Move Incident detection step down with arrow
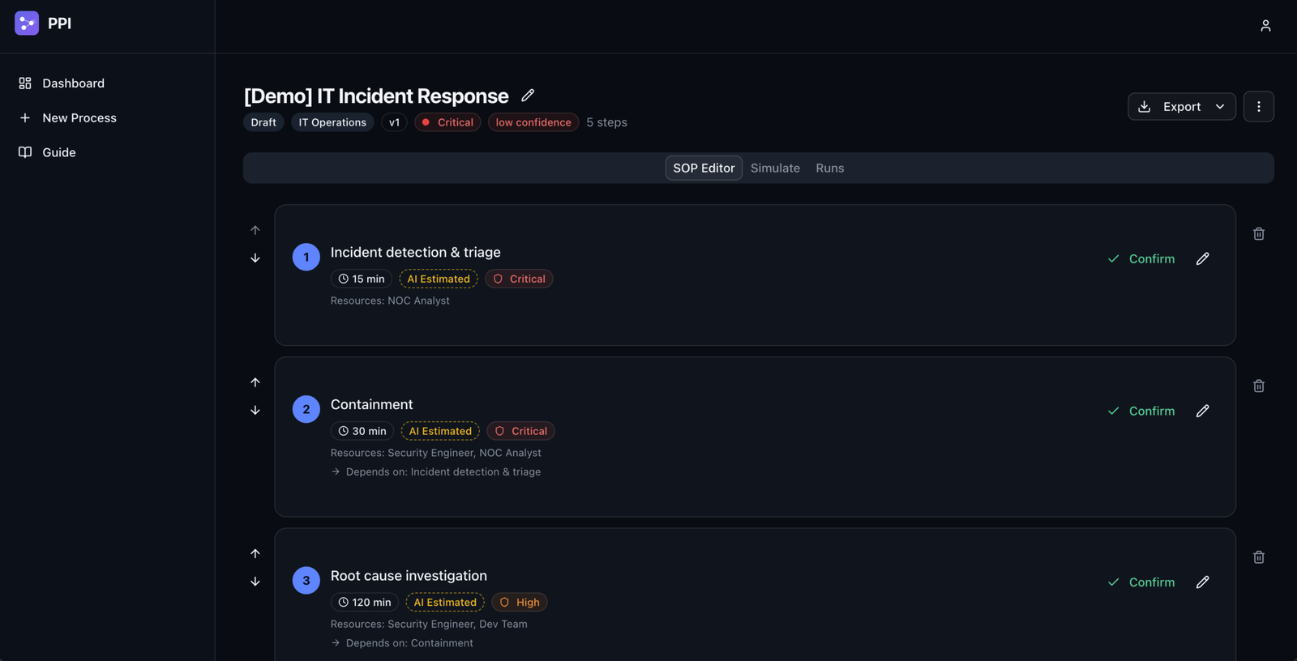 pyautogui.click(x=255, y=258)
